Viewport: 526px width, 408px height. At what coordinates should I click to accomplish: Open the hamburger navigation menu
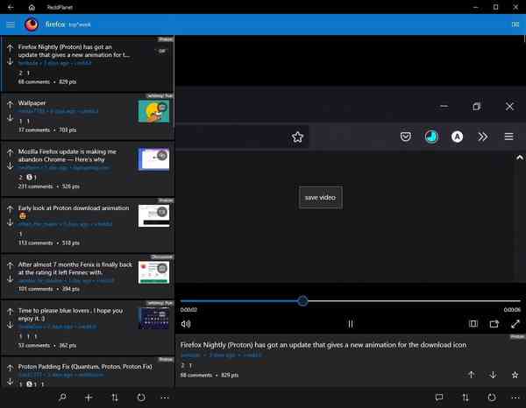click(11, 25)
